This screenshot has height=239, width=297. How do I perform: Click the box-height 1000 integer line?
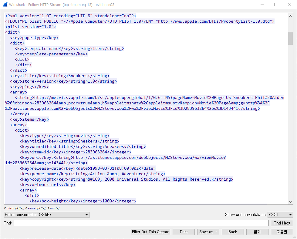[x=83, y=201]
